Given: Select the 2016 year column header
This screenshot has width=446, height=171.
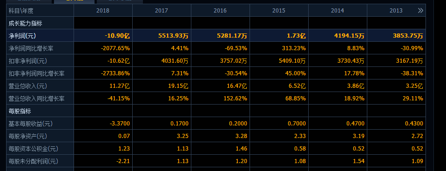Looking at the screenshot, I should click(221, 11).
